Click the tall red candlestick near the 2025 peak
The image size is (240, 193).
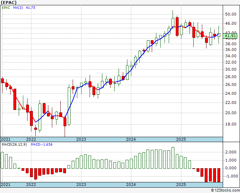coord(177,27)
